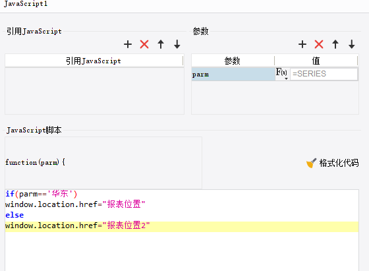Click the 值 column header
369x271 pixels.
pyautogui.click(x=316, y=61)
